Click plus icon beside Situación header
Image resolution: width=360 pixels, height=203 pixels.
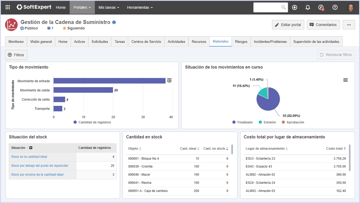[x=31, y=148]
